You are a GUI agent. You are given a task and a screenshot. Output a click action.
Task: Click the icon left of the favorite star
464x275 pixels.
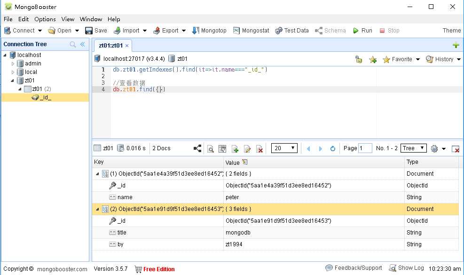tap(359, 59)
